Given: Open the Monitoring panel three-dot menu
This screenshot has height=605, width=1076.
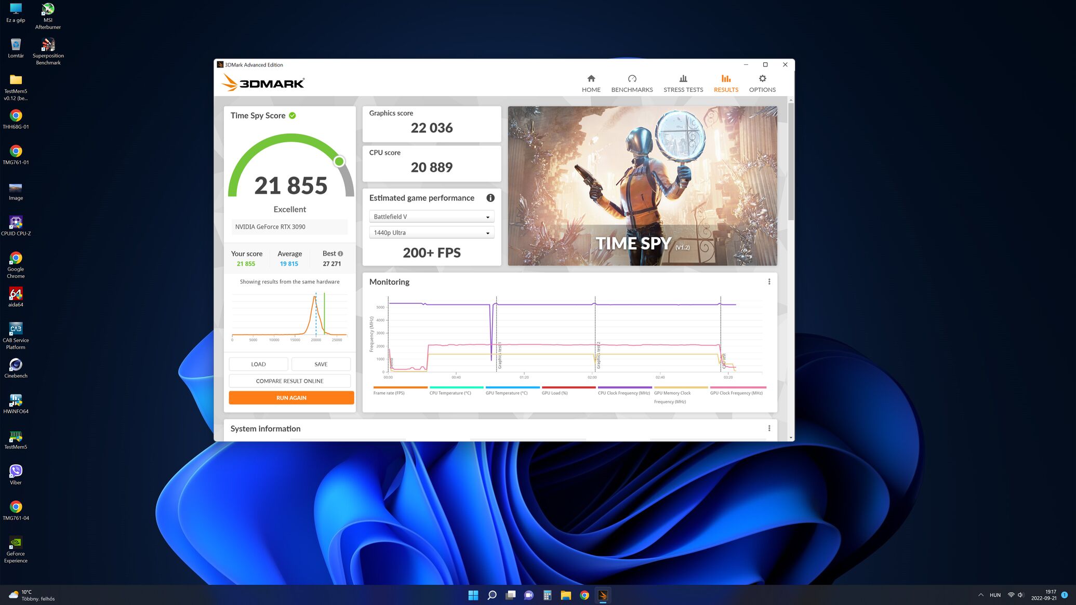Looking at the screenshot, I should (x=769, y=281).
